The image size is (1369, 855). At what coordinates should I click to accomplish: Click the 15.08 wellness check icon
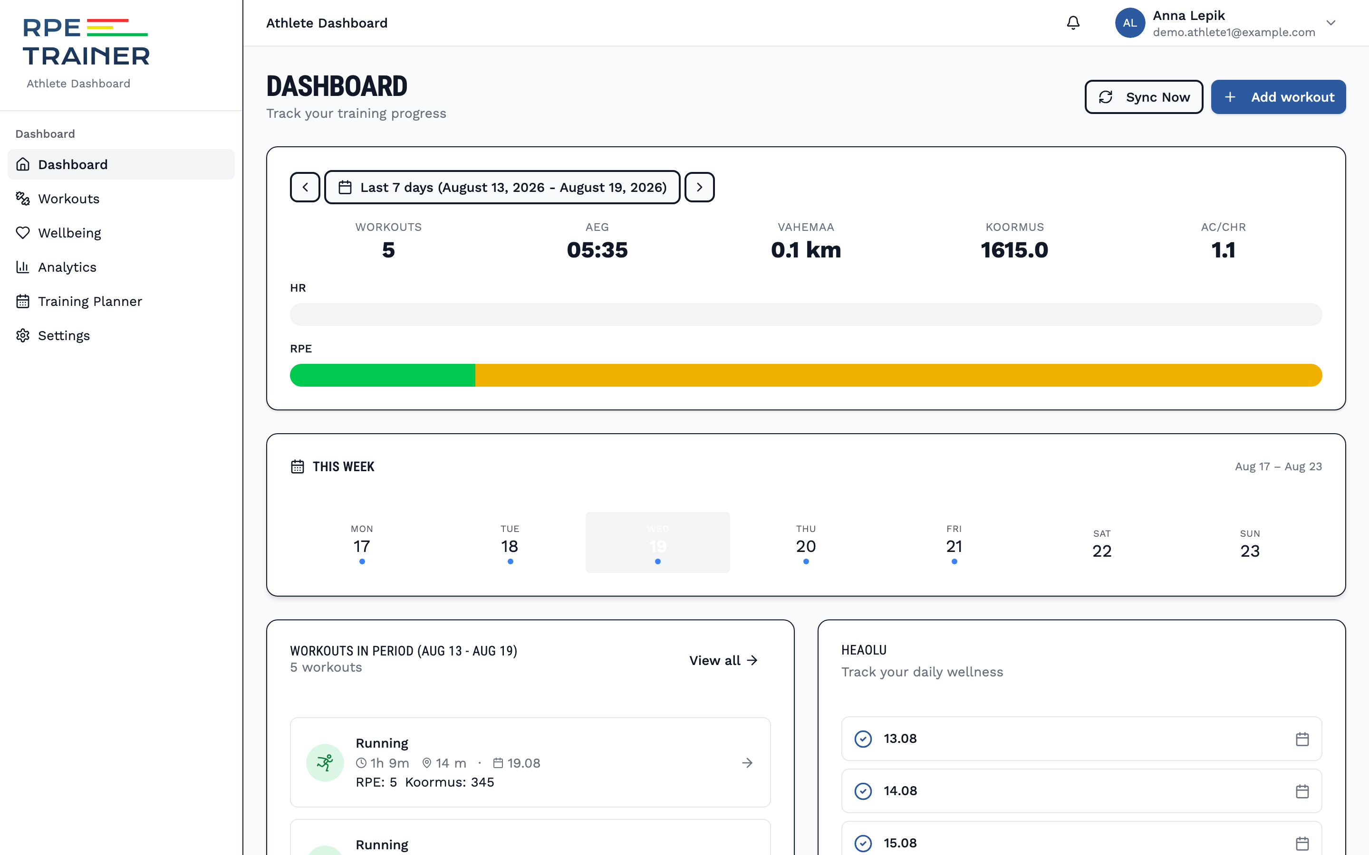[863, 843]
